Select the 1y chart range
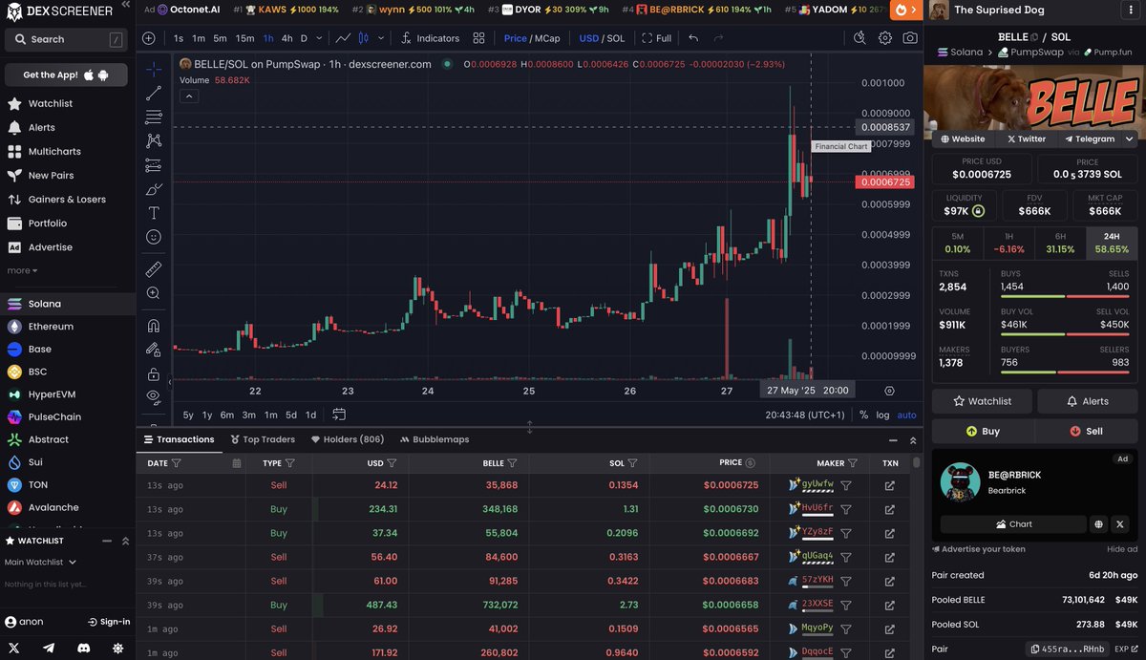Image resolution: width=1146 pixels, height=660 pixels. (207, 415)
